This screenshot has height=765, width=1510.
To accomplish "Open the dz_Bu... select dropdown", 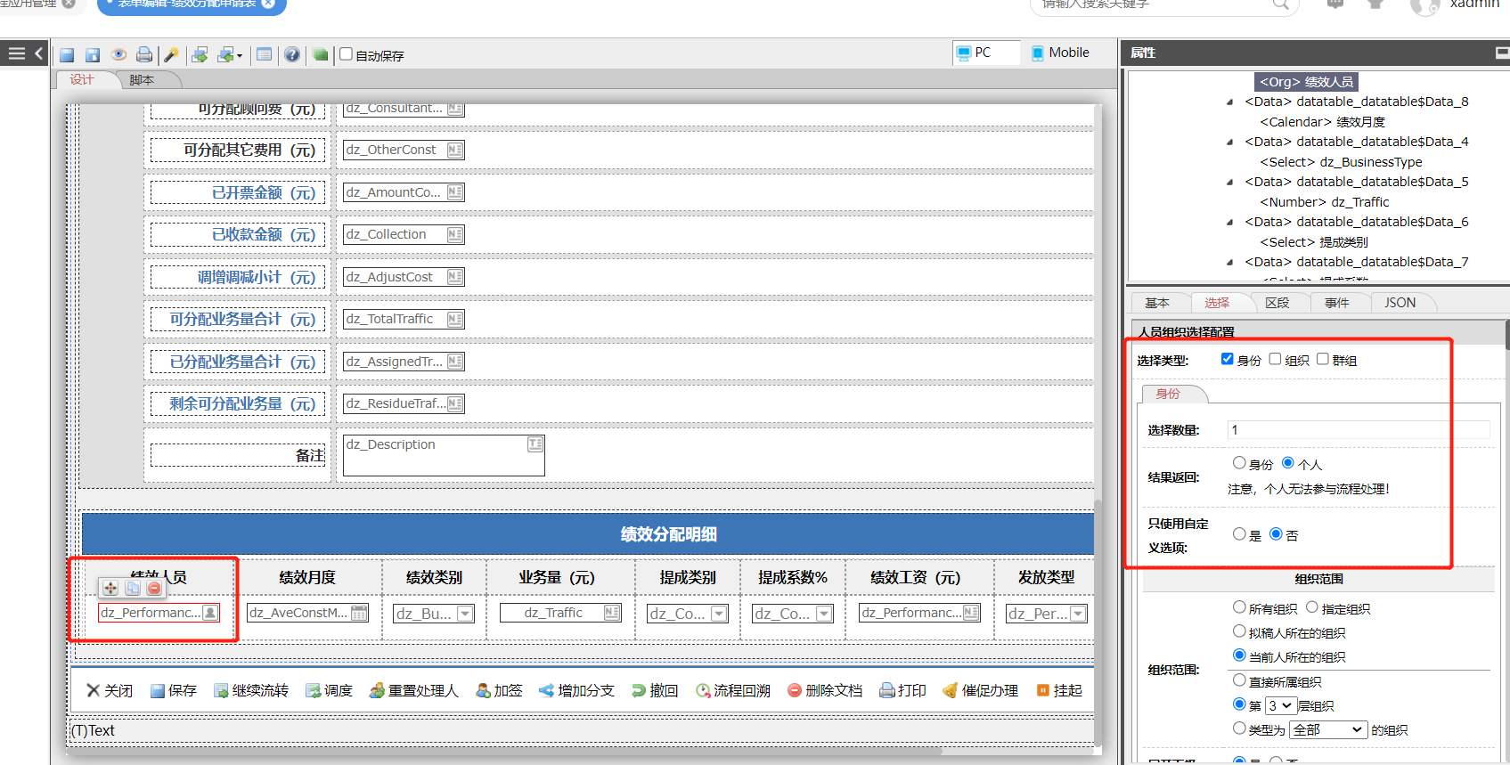I will tap(465, 614).
